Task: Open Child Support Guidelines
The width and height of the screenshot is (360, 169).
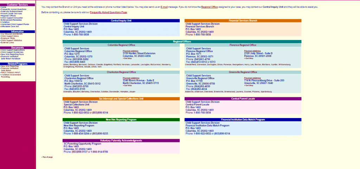Action: tap(12, 52)
